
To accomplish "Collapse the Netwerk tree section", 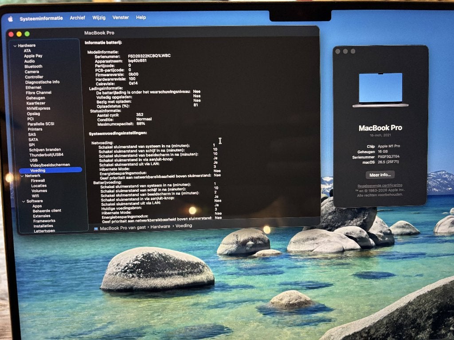I will 22,176.
